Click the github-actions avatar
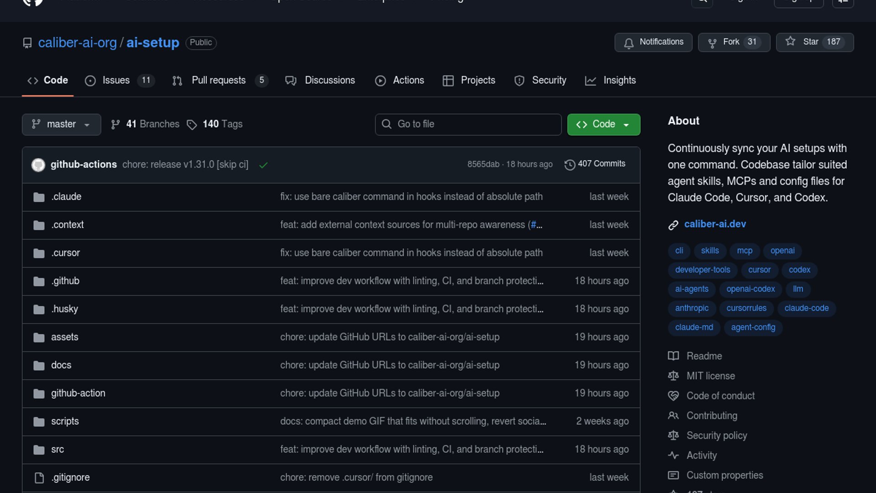This screenshot has width=876, height=493. [38, 165]
